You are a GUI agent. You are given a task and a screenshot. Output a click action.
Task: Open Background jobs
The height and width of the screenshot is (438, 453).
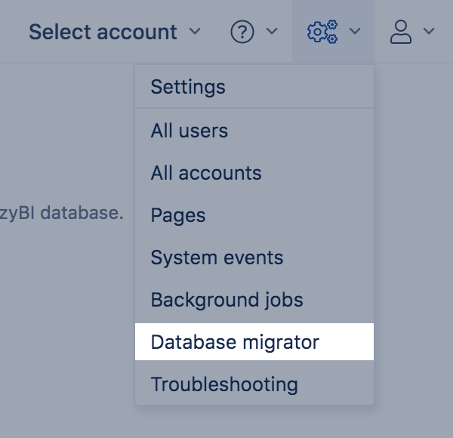(226, 300)
